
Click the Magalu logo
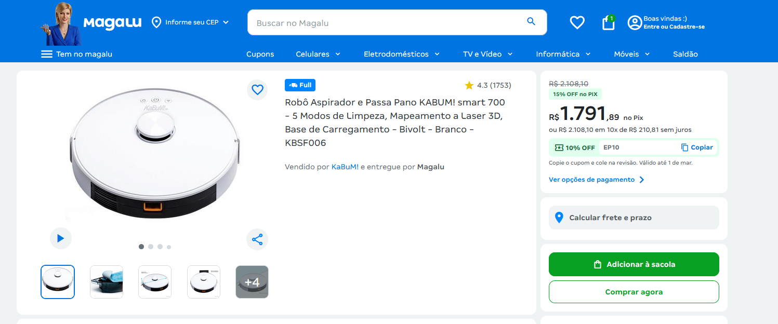(x=112, y=23)
